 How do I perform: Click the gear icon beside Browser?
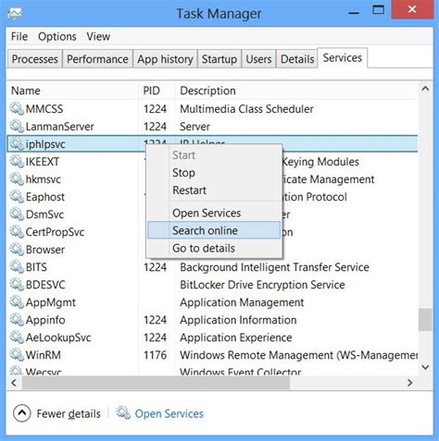17,250
